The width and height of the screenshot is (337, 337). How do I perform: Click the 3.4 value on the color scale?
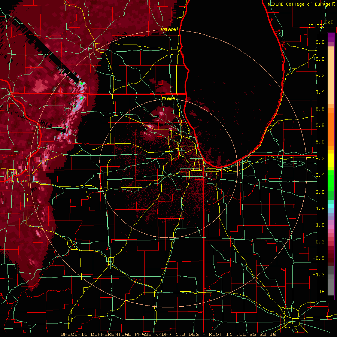click(320, 175)
